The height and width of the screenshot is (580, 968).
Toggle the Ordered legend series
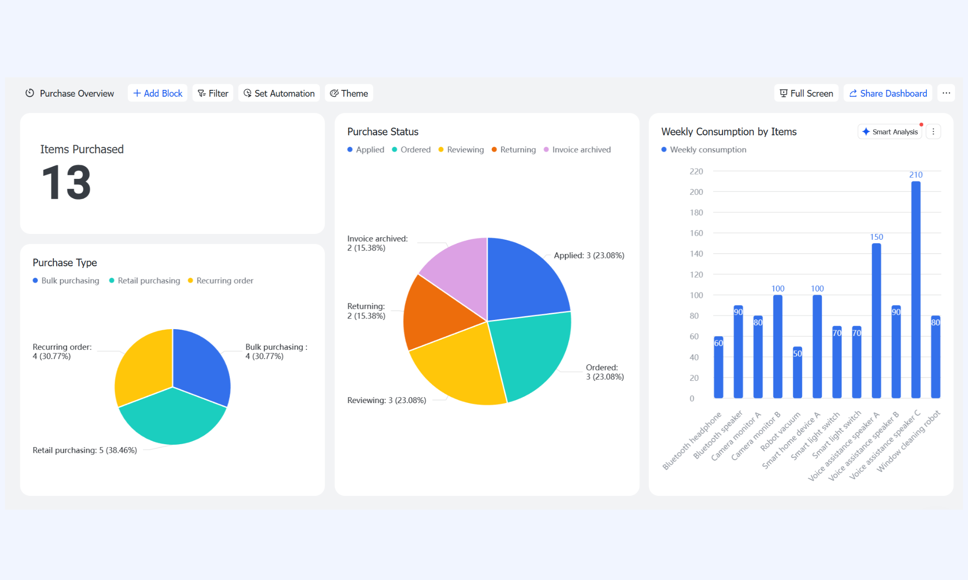pyautogui.click(x=411, y=150)
